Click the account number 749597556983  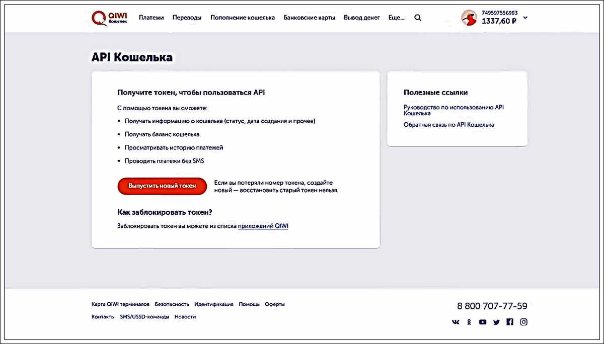pos(499,13)
